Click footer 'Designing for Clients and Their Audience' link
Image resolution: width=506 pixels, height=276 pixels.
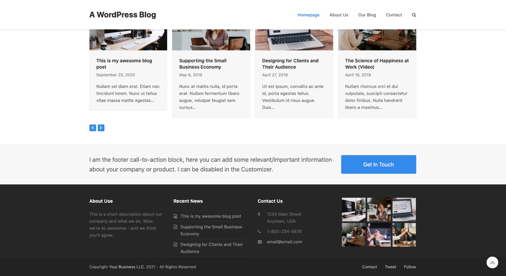pyautogui.click(x=212, y=248)
